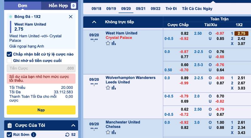Screen dimensions: 251x138
Task: Remove West Ham bet from slip
Action: click(71, 17)
